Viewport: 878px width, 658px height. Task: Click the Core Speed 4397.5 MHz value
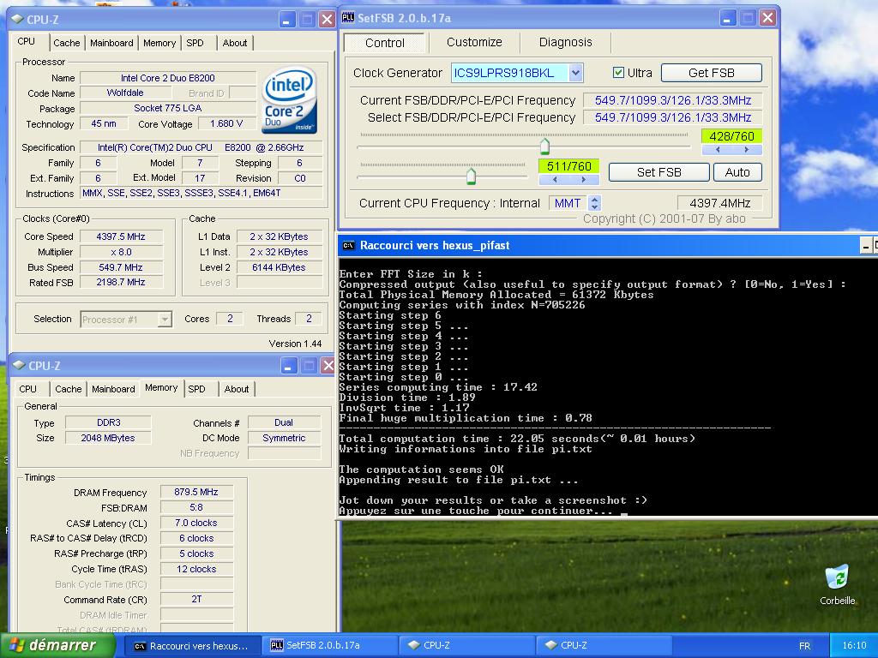pyautogui.click(x=121, y=236)
